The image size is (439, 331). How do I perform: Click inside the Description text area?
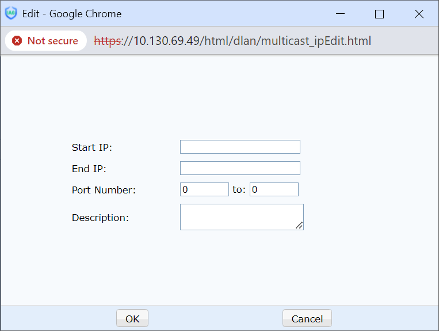tap(240, 216)
